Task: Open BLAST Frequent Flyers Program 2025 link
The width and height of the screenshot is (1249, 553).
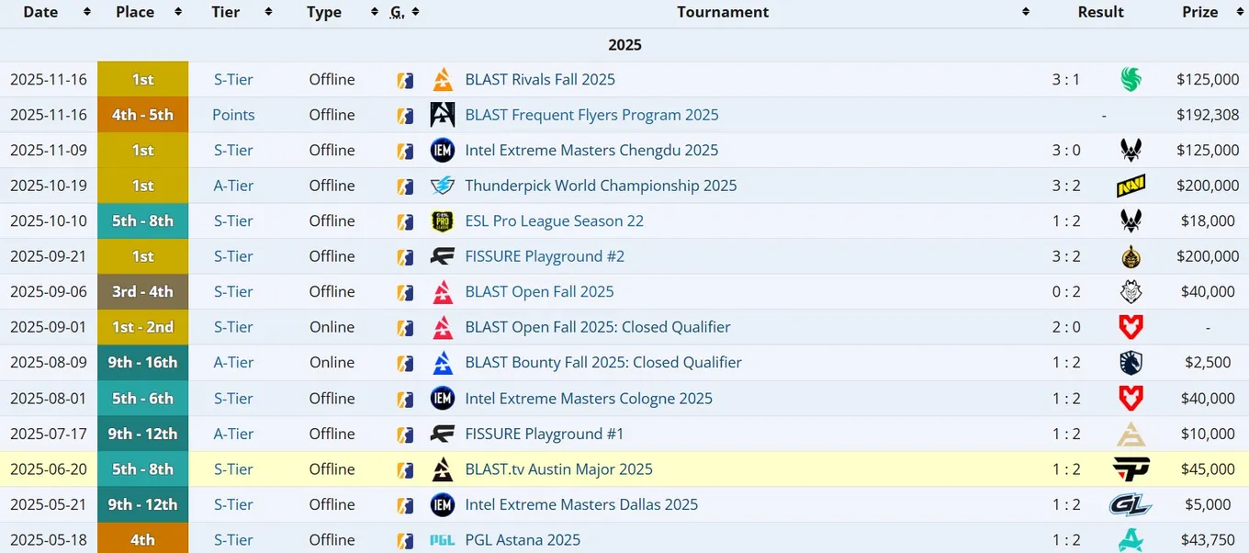Action: (591, 115)
